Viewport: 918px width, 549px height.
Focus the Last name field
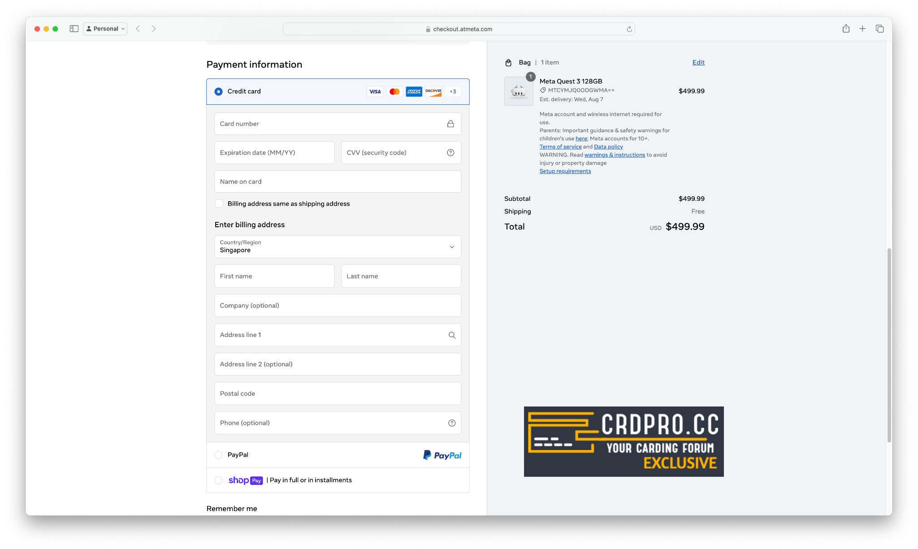click(x=401, y=276)
